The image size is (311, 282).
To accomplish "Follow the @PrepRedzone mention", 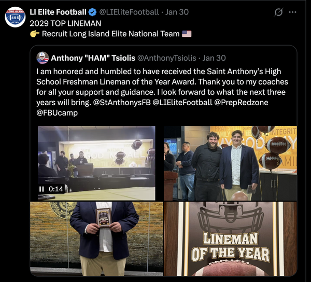I will (241, 103).
